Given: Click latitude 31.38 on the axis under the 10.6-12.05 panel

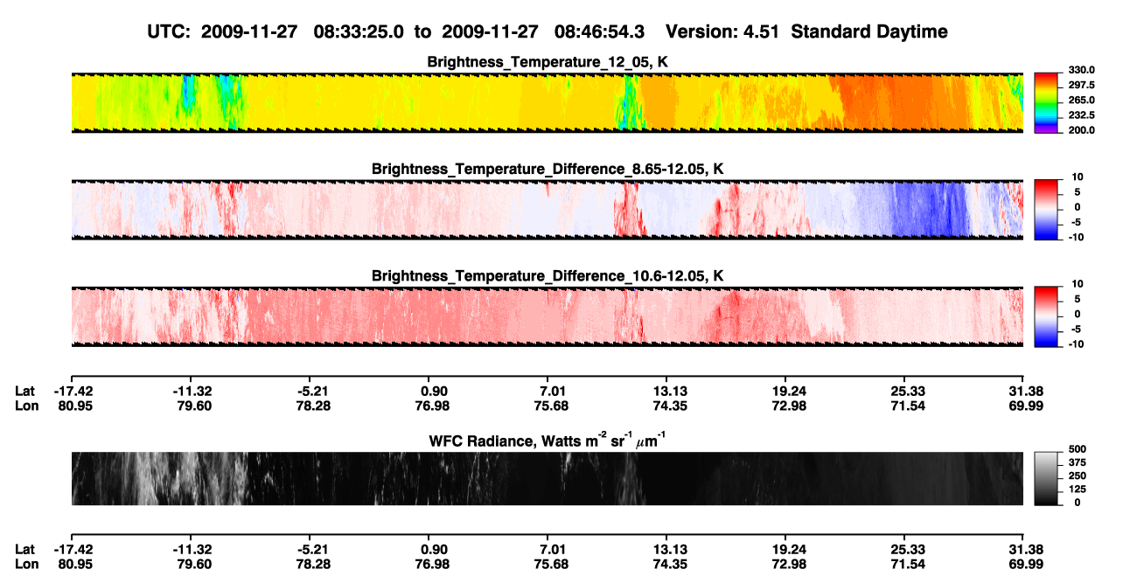Looking at the screenshot, I should [1023, 391].
